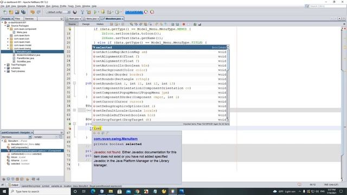The image size is (347, 195).
Task: Click the back arrow in the Javadoc popup
Action: click(94, 133)
